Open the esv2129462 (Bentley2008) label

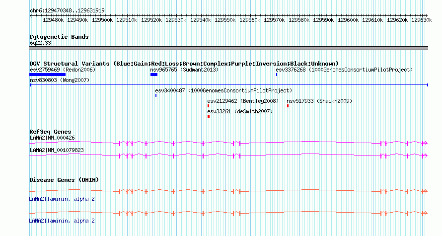pos(243,101)
